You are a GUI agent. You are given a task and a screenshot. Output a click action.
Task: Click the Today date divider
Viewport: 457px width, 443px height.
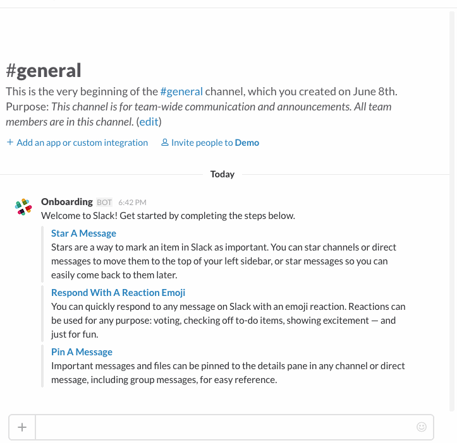click(x=222, y=174)
